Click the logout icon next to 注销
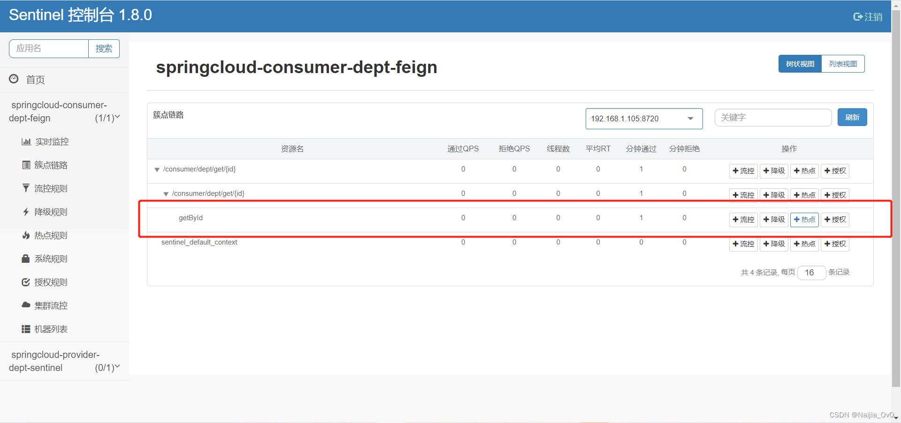 [858, 17]
